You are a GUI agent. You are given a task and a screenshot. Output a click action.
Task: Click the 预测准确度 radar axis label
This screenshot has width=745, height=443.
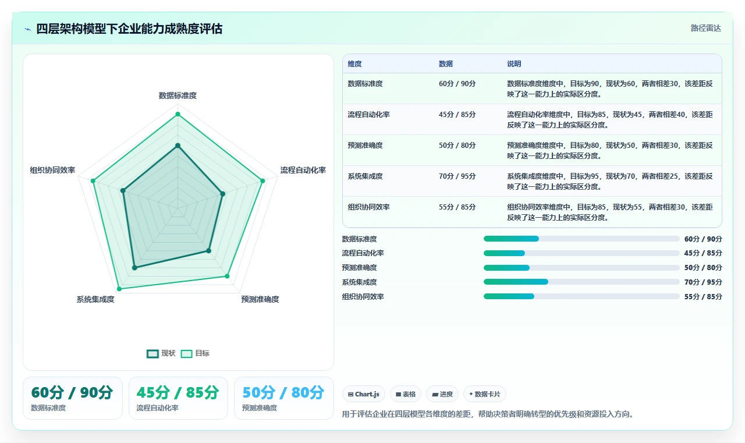[260, 299]
